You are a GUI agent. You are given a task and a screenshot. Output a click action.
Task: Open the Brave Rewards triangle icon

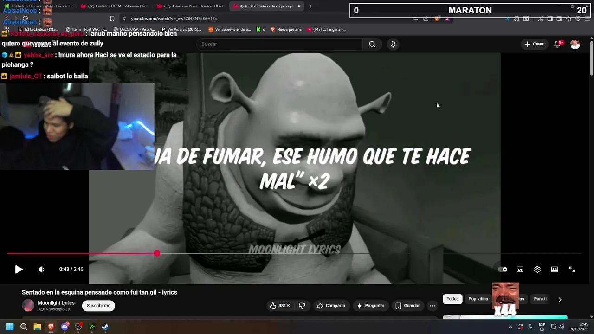(x=447, y=19)
